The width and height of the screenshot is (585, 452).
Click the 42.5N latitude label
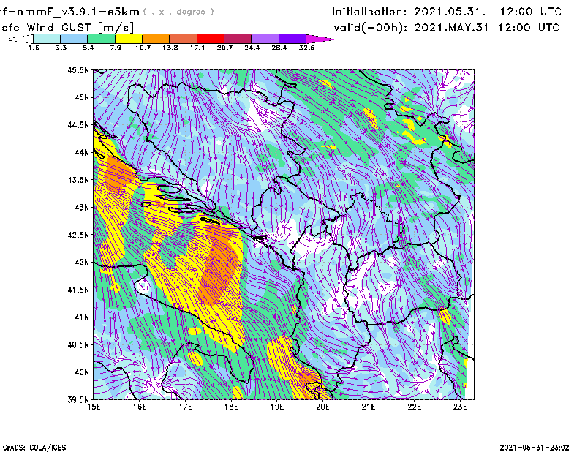78,235
